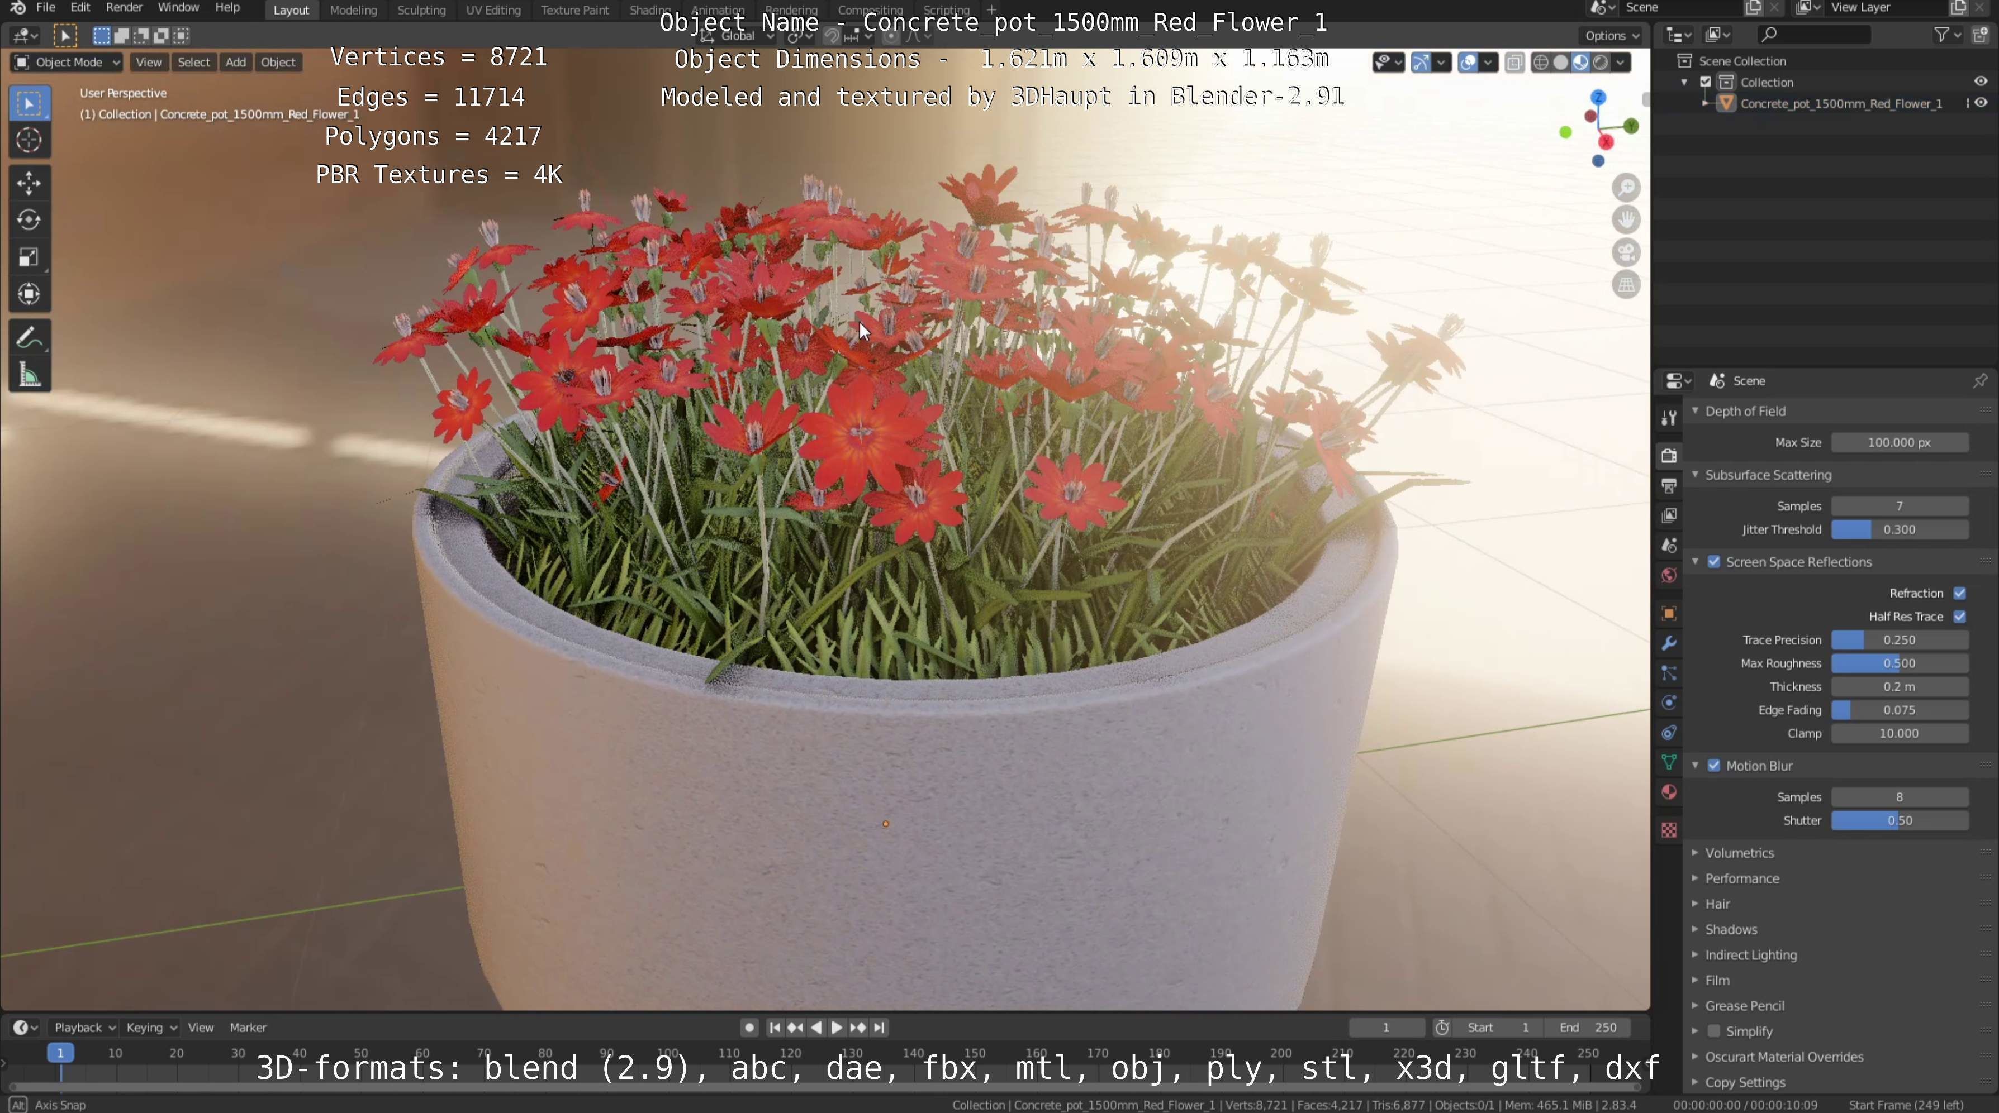Open the Render properties tab
Image resolution: width=1999 pixels, height=1113 pixels.
[1669, 455]
